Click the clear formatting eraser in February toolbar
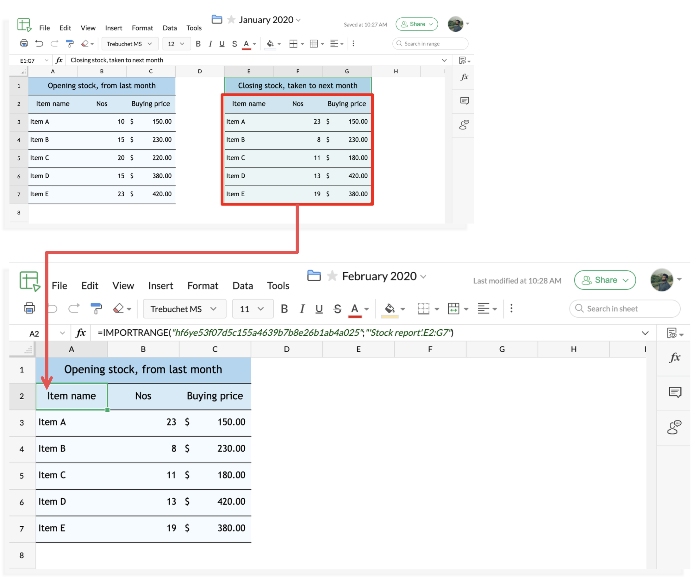693x577 pixels. (118, 308)
